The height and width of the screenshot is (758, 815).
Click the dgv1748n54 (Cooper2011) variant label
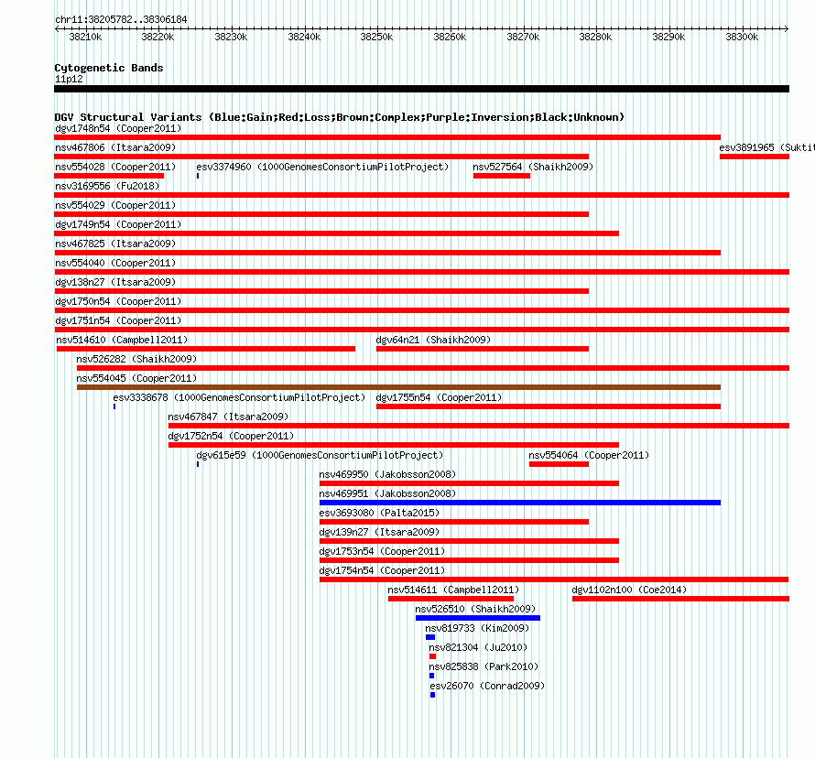[118, 128]
